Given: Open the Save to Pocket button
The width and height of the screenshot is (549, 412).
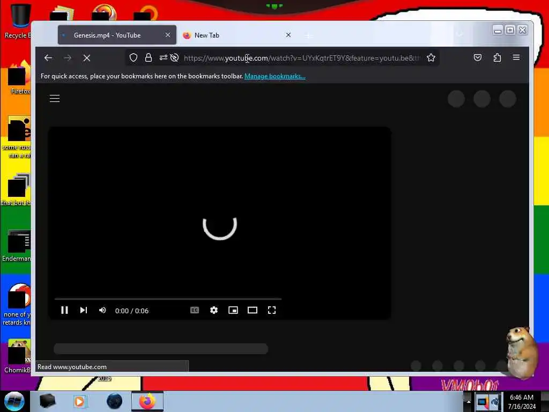Looking at the screenshot, I should pyautogui.click(x=478, y=57).
